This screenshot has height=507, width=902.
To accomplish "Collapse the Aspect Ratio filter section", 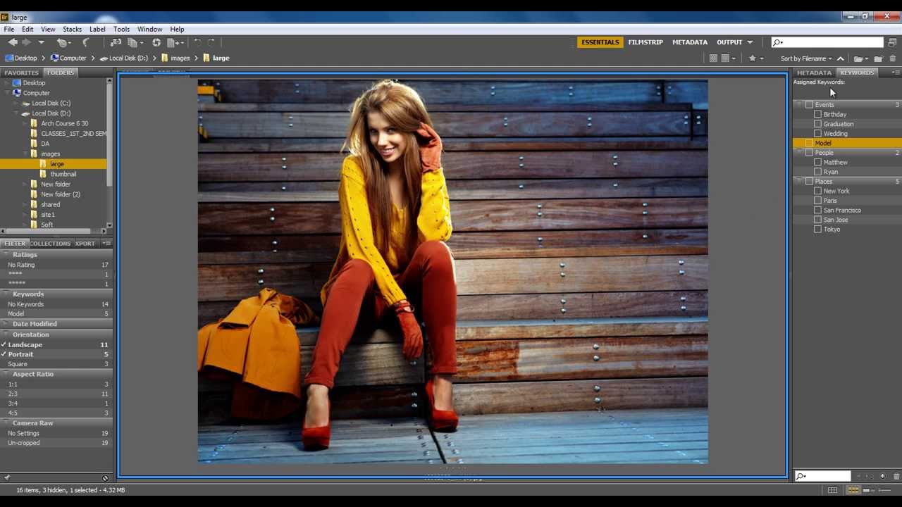I will pyautogui.click(x=7, y=374).
